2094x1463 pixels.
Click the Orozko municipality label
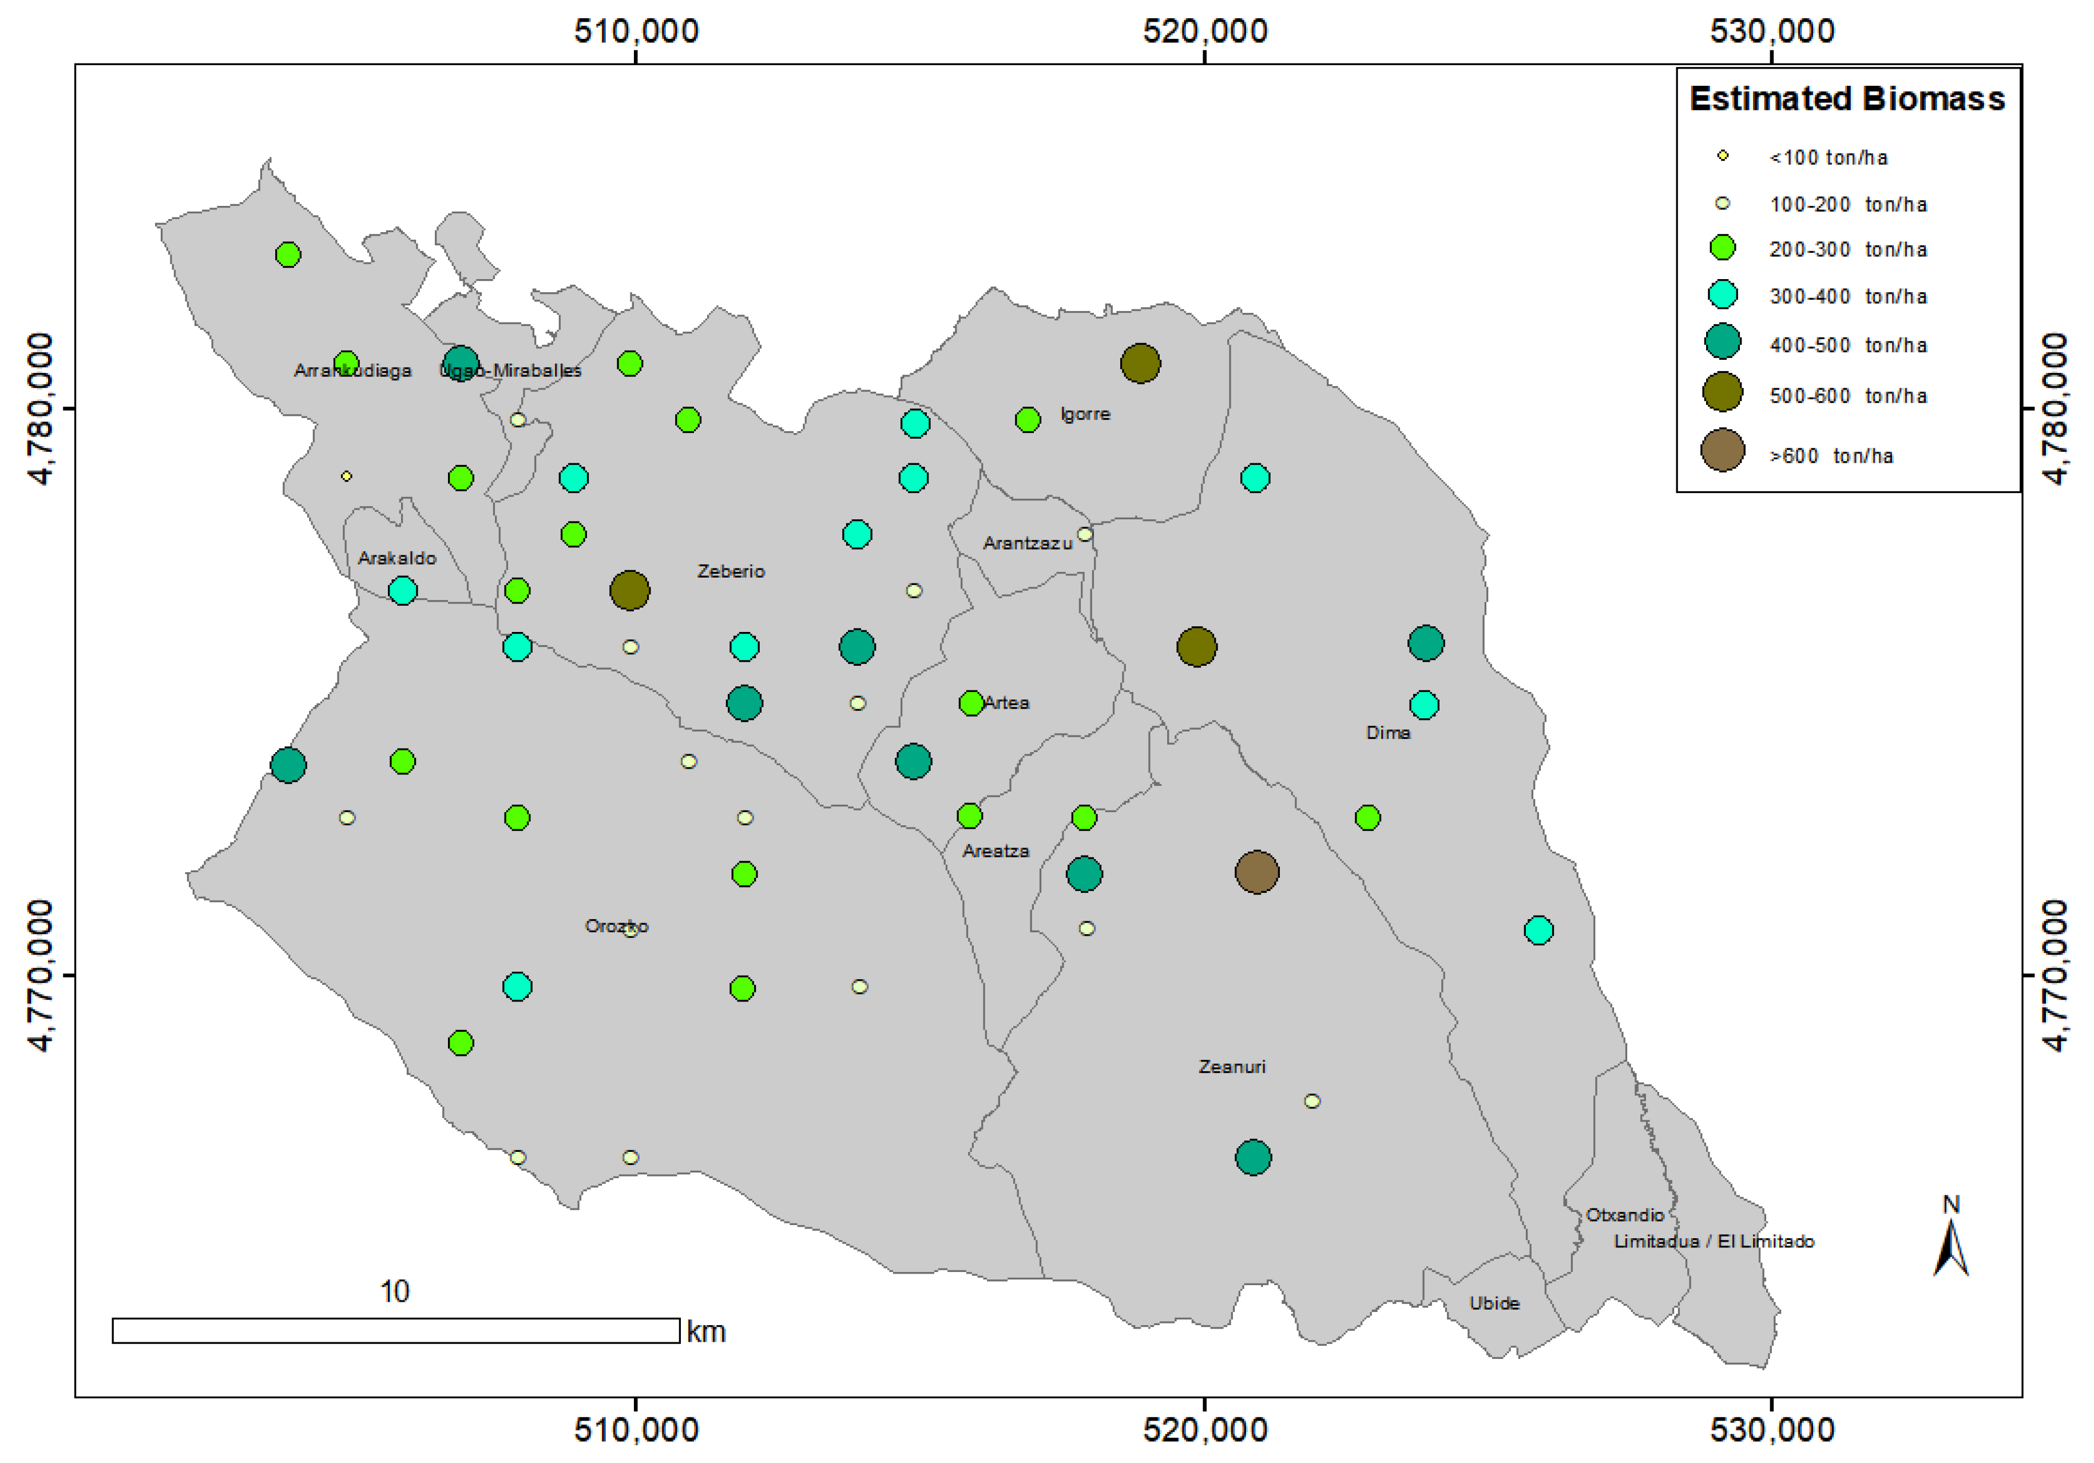point(617,926)
